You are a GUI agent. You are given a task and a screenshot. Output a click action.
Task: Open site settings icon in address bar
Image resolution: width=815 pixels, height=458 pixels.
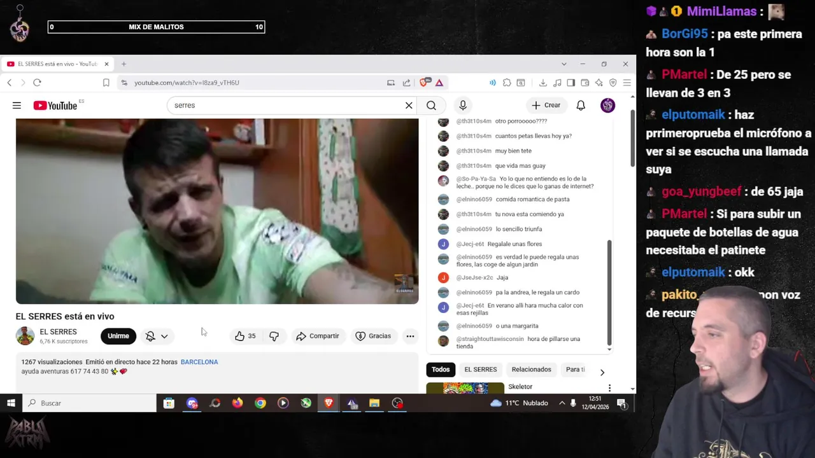[124, 83]
